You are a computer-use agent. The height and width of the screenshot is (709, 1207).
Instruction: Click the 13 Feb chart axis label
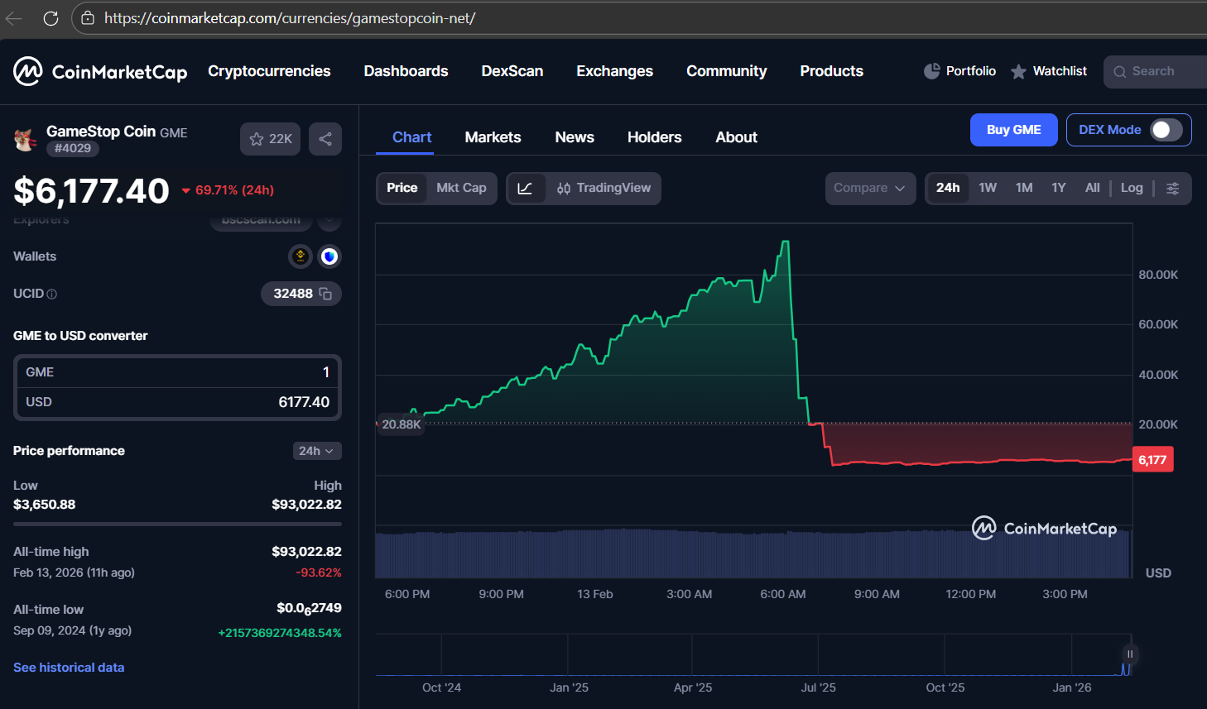coord(595,594)
